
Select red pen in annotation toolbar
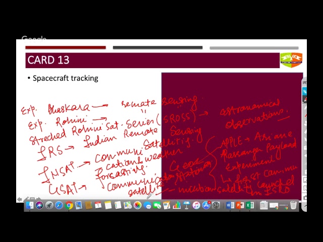click(305, 99)
